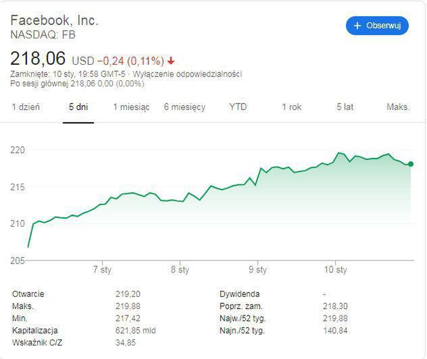
Task: Click the Facebook, Inc. title
Action: [x=54, y=20]
